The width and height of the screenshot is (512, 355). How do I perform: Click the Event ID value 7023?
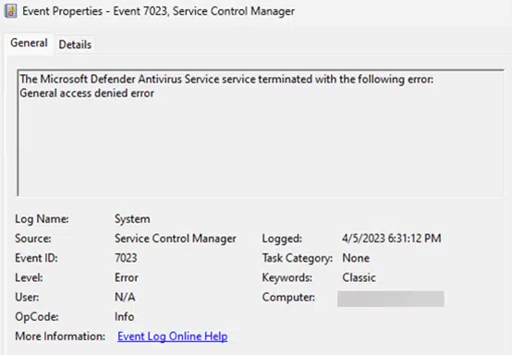click(x=126, y=258)
